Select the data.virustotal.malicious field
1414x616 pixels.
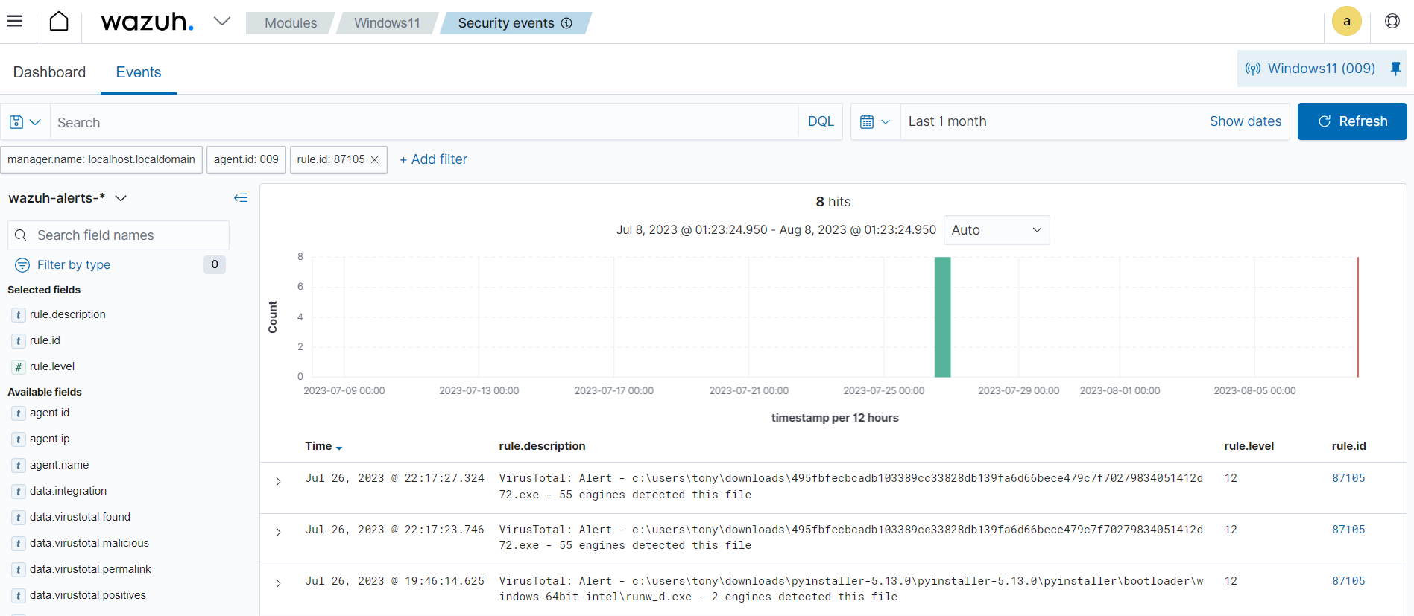89,543
